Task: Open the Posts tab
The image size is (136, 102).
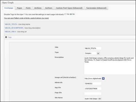Action: (x=28, y=8)
